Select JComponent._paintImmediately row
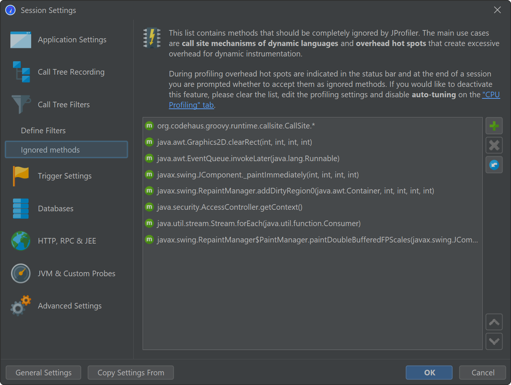 coord(312,174)
